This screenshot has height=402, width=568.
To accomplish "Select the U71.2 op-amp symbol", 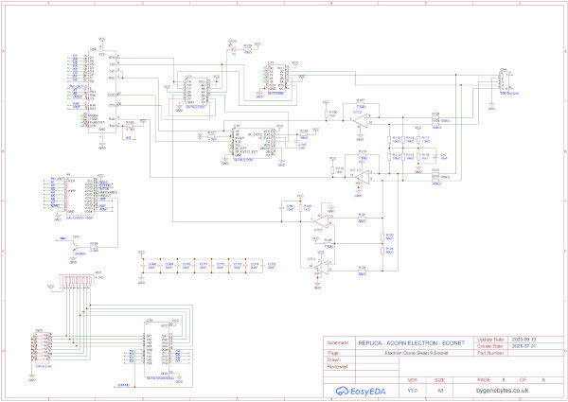I will point(359,119).
